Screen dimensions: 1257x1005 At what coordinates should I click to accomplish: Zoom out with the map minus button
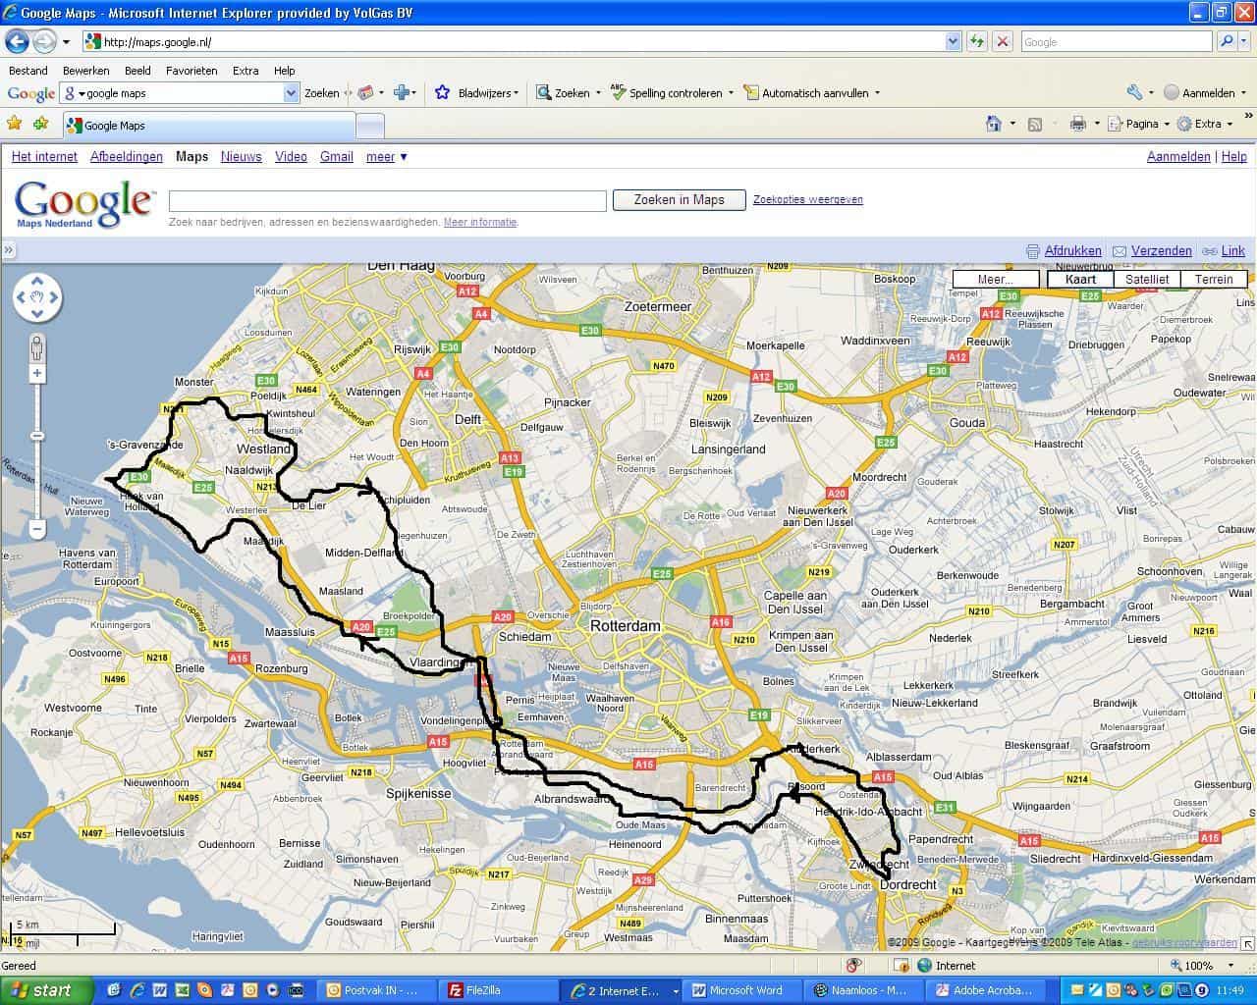(x=37, y=529)
